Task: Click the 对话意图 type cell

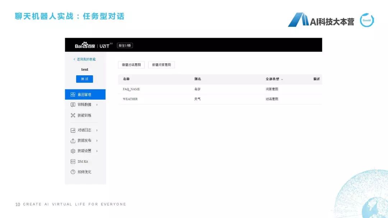Action: [272, 99]
